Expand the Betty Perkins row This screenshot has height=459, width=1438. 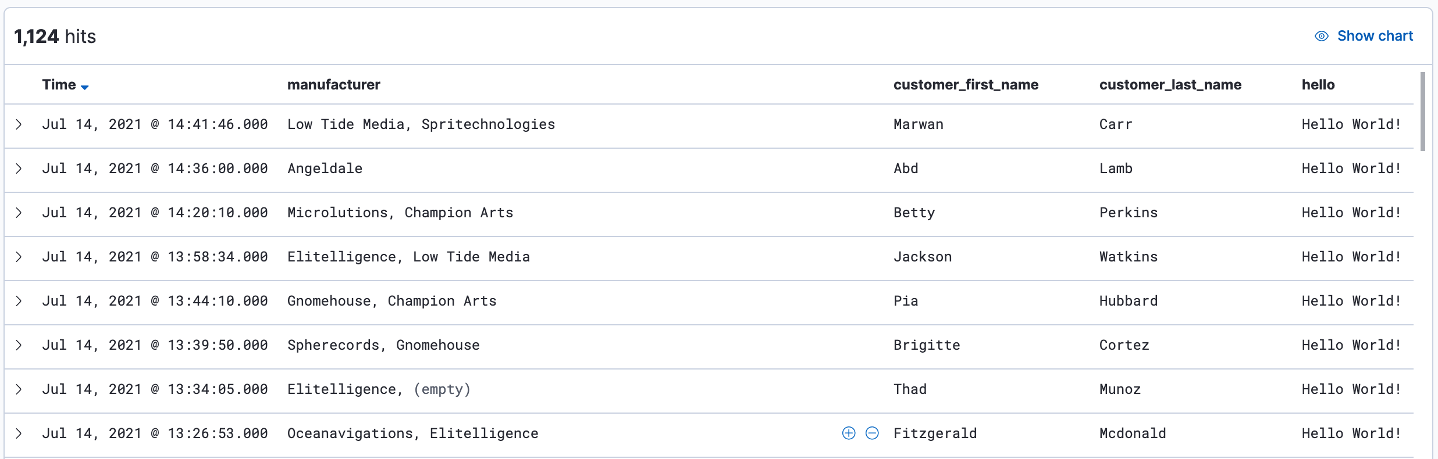point(19,212)
